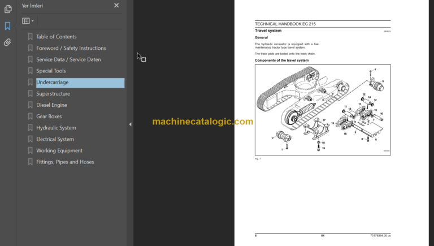Open the Gear Boxes bookmark
This screenshot has height=246, width=434.
pyautogui.click(x=49, y=116)
